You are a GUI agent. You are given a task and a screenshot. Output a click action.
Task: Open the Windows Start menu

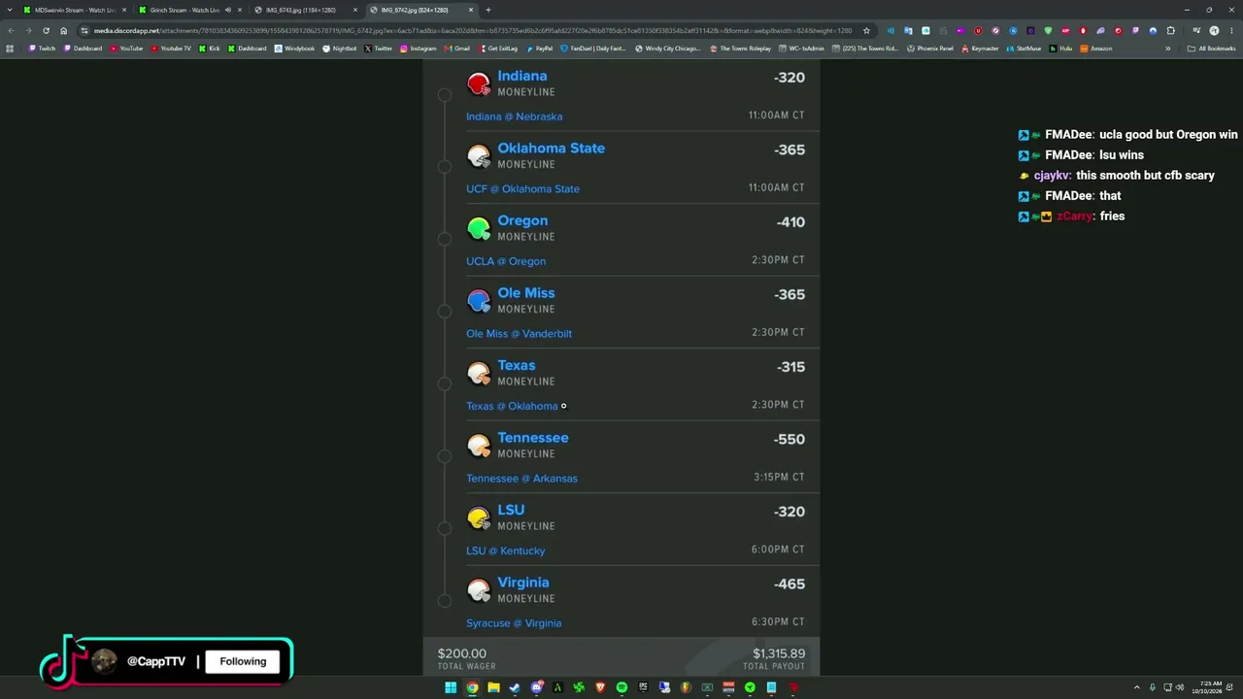tap(451, 687)
